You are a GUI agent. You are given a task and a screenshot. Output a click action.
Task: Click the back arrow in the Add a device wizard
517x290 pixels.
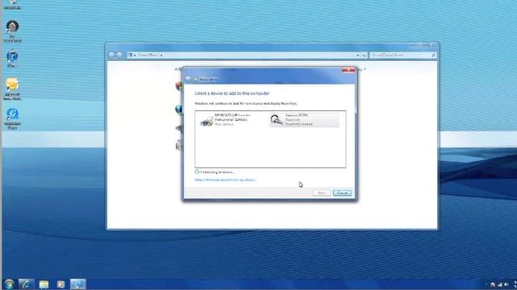click(x=188, y=79)
